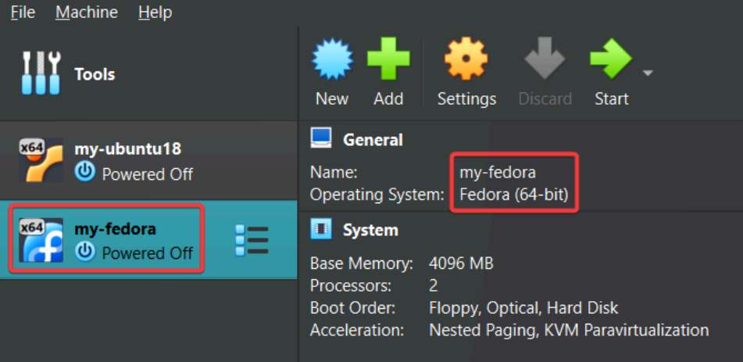Image resolution: width=743 pixels, height=362 pixels.
Task: Select the Tools entry with wrench icons
Action: [x=148, y=74]
